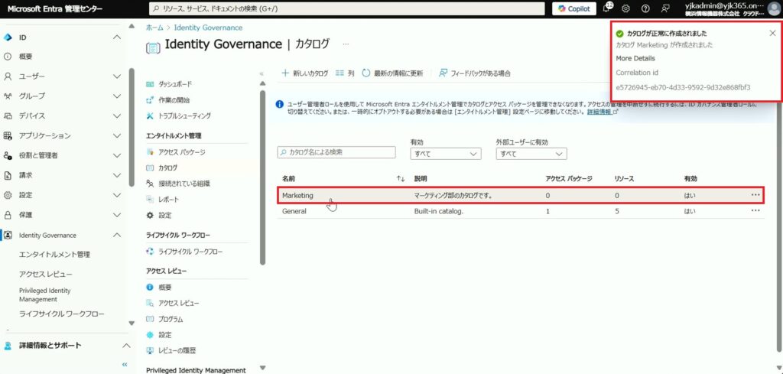Open ダッシュボード in the blade menu
This screenshot has height=374, width=783.
(175, 84)
